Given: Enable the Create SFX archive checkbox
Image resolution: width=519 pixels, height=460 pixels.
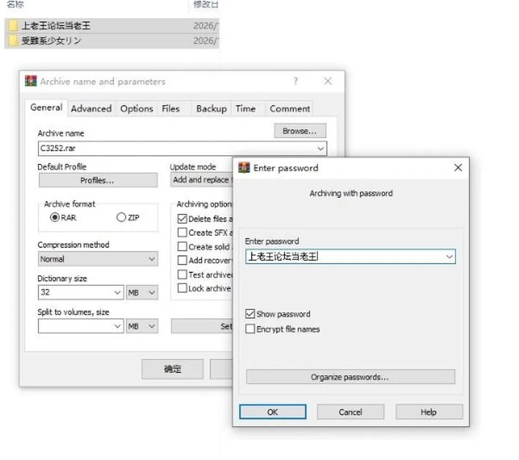Looking at the screenshot, I should (182, 232).
